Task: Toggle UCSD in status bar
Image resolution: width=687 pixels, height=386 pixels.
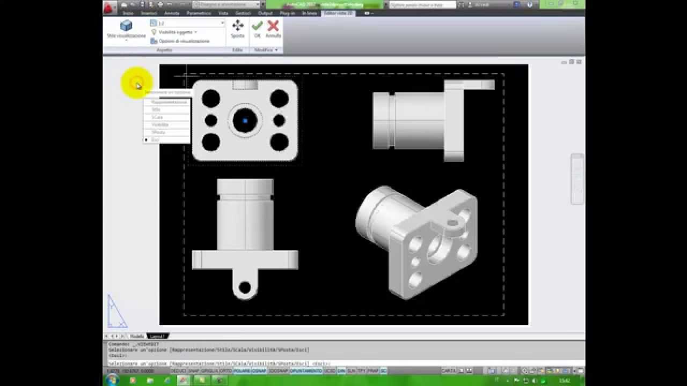Action: tap(330, 371)
